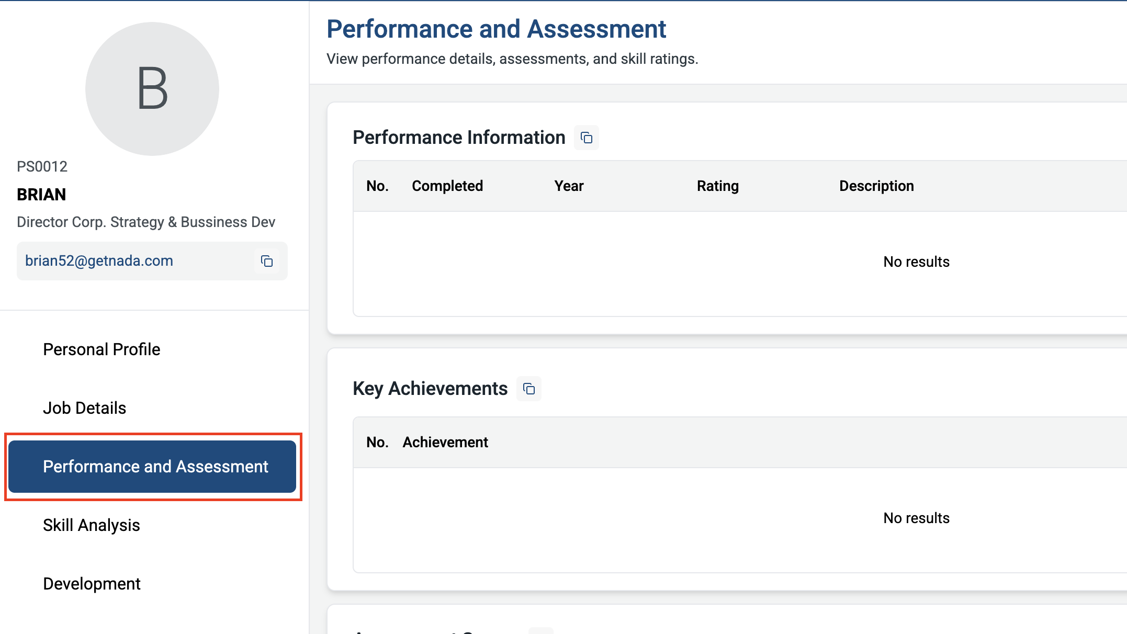
Task: Click the Achievement column header
Action: [x=445, y=443]
